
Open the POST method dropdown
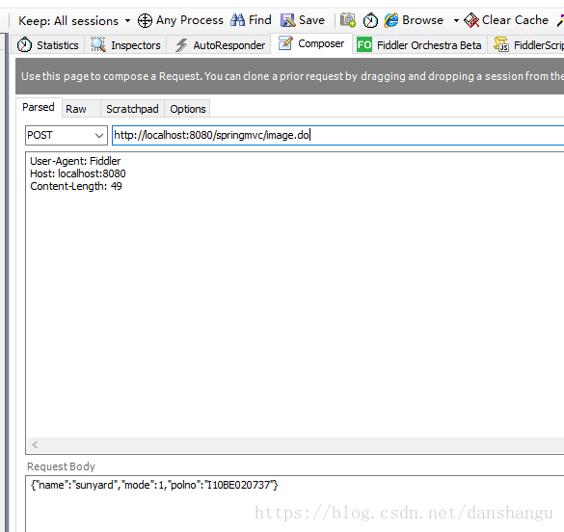[67, 135]
